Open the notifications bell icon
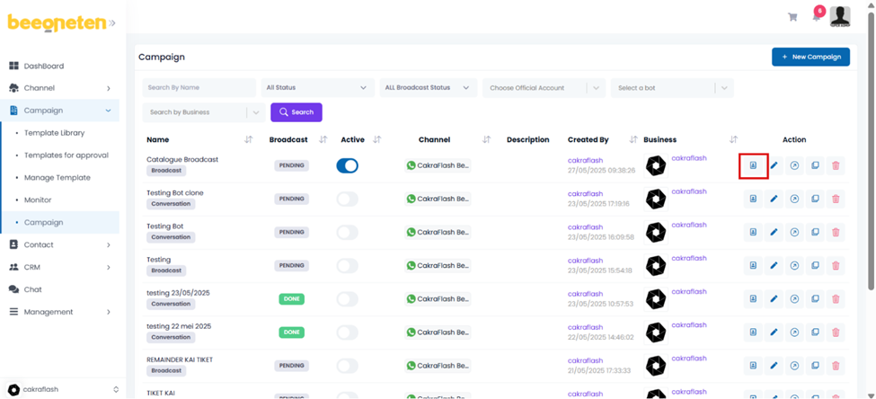The image size is (876, 399). [817, 17]
